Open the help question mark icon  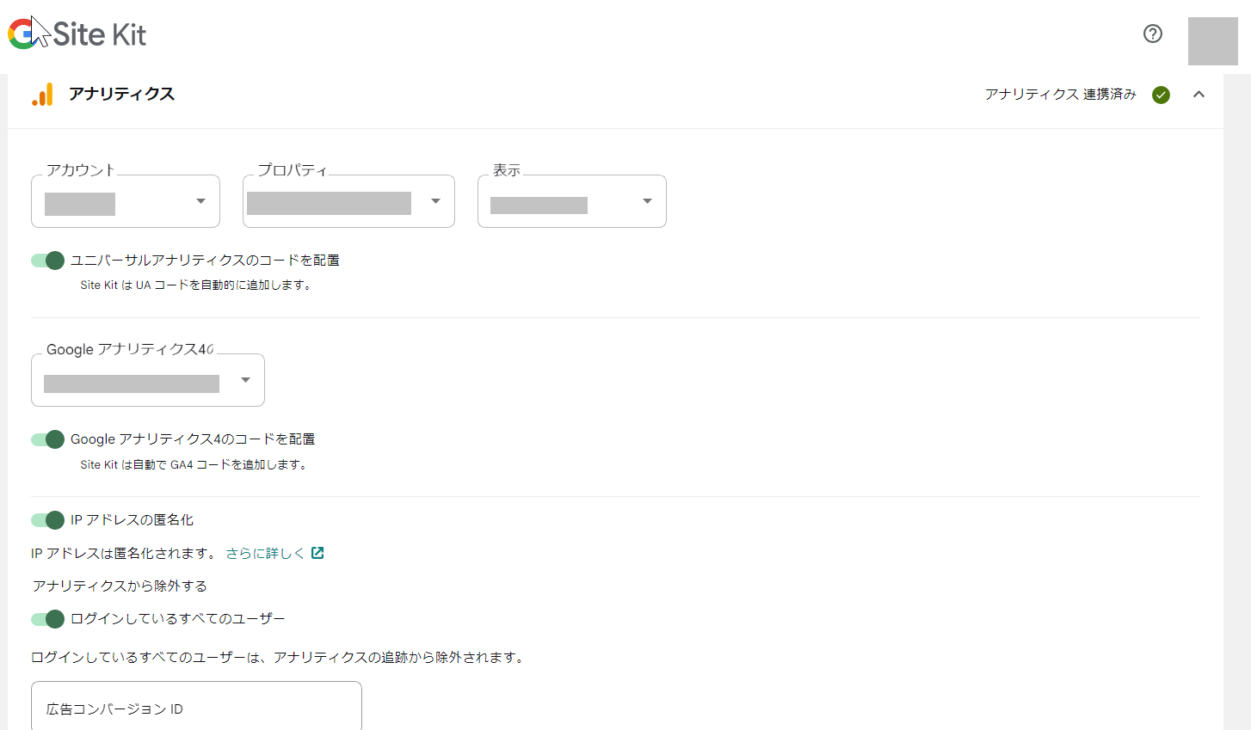point(1153,34)
